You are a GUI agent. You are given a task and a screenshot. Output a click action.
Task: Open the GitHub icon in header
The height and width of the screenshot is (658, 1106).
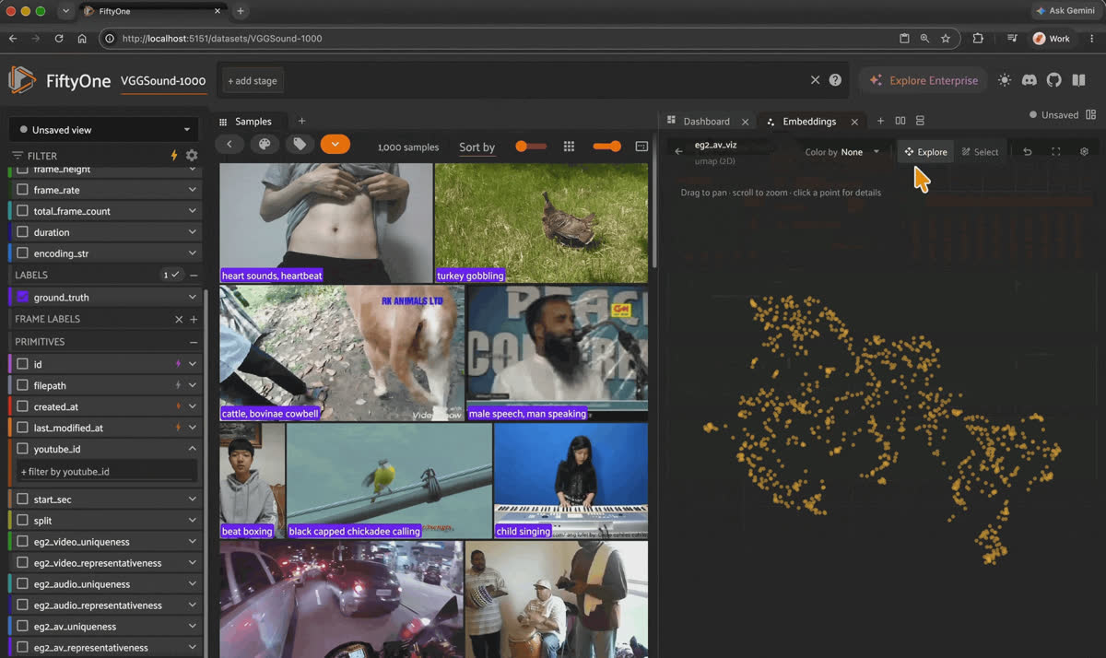[x=1054, y=80]
